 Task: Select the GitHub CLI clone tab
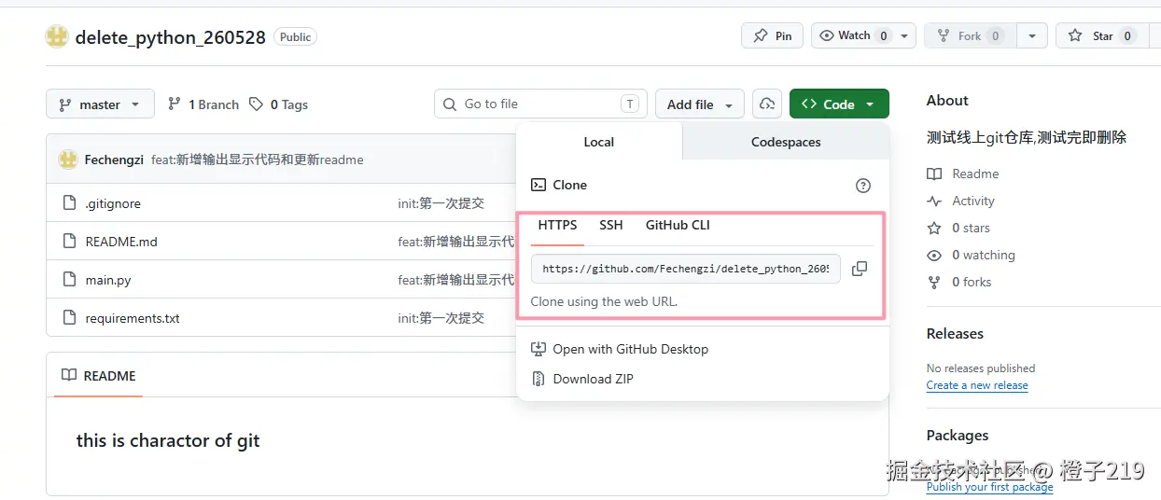coord(678,226)
